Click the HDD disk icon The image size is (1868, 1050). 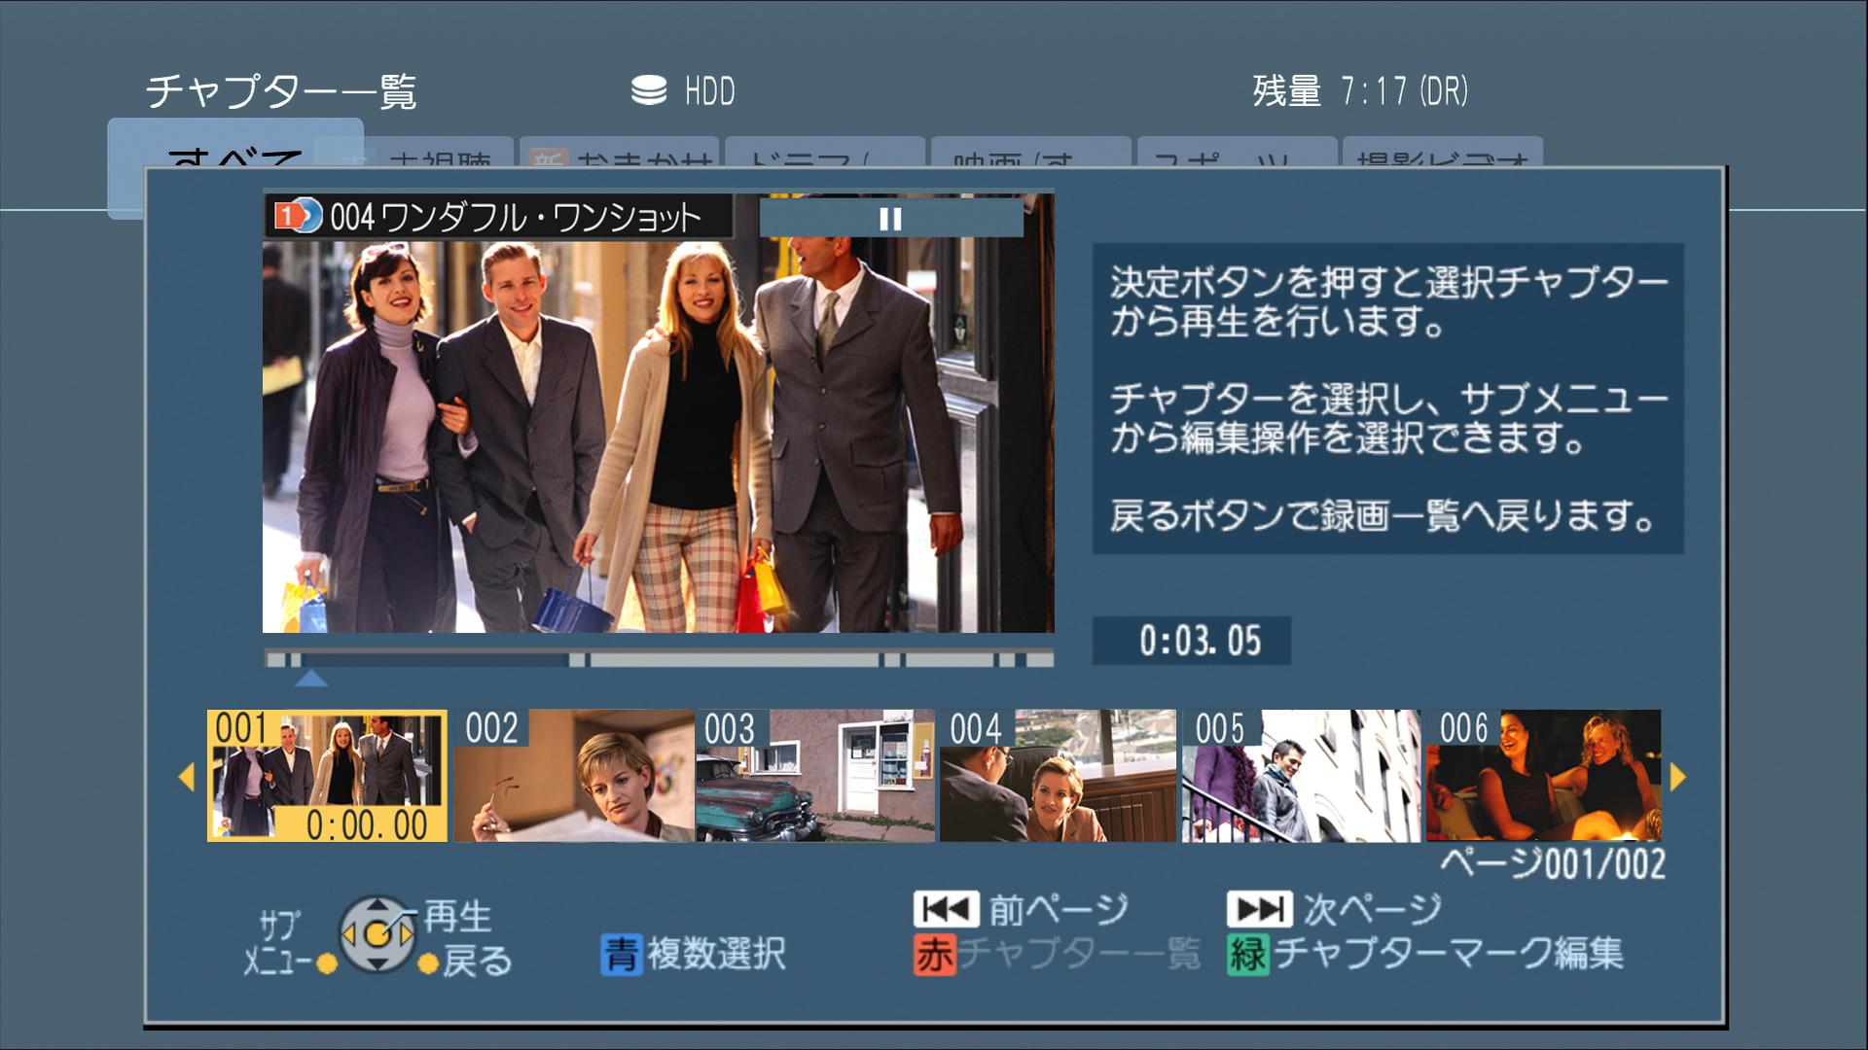649,90
